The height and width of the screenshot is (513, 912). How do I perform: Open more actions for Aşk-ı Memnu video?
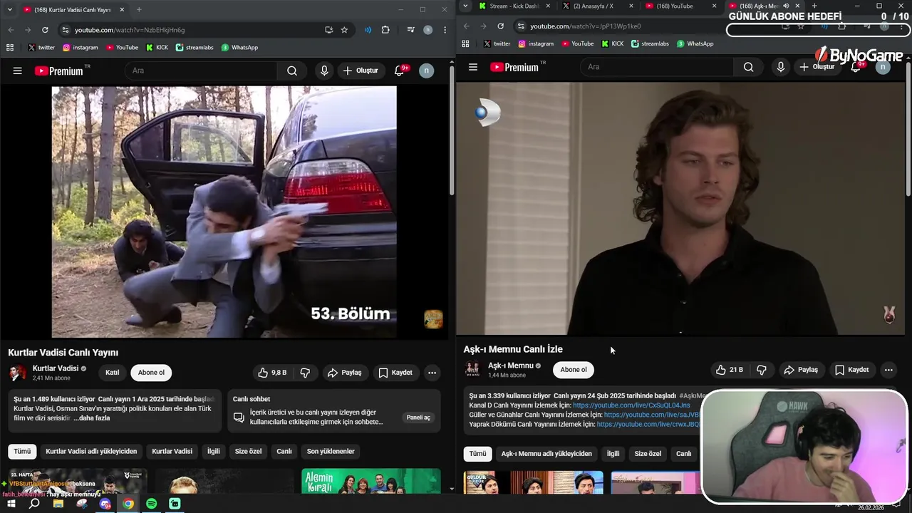pos(888,370)
